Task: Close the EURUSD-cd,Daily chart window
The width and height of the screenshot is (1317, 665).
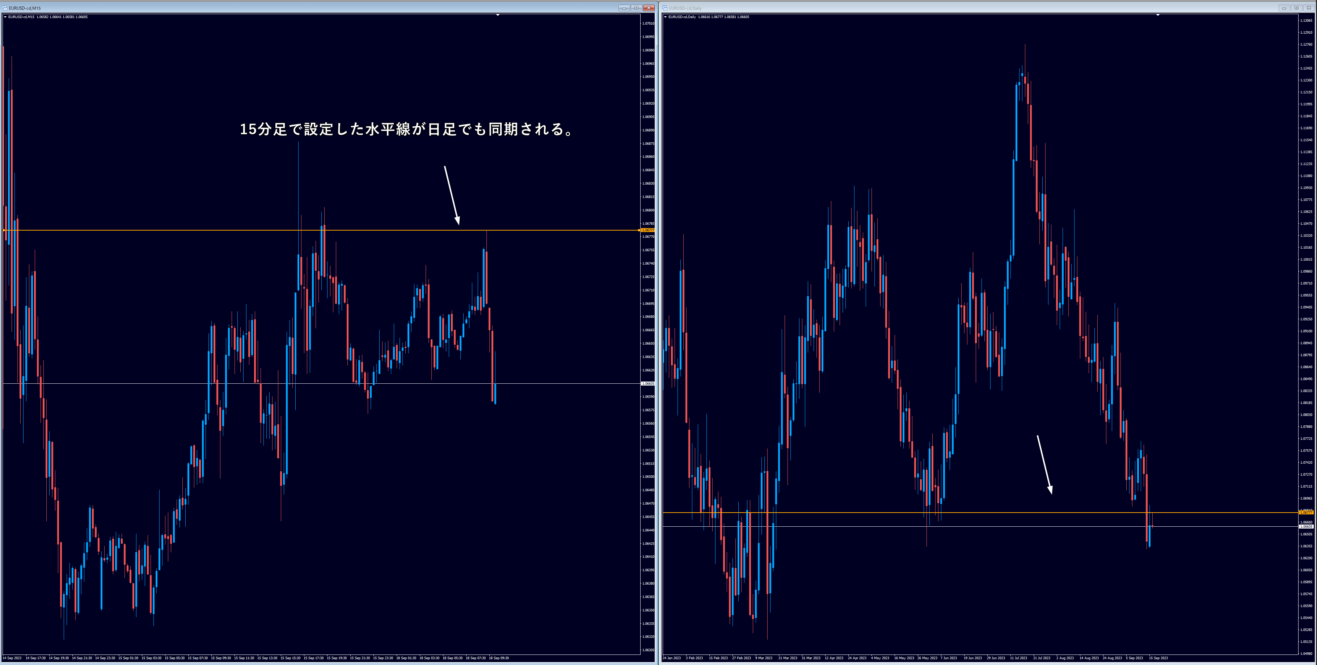Action: (x=1308, y=8)
